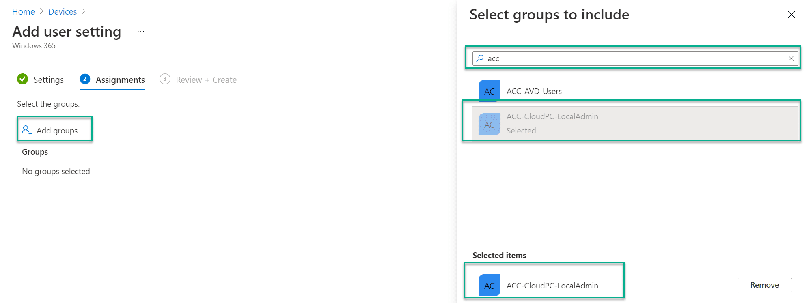Image resolution: width=811 pixels, height=303 pixels.
Task: Click the step 2 circle icon for Assignments
Action: point(85,79)
